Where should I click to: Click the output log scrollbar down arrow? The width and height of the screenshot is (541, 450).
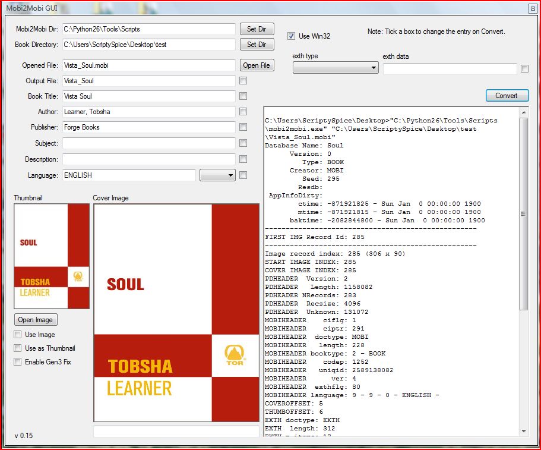click(523, 432)
